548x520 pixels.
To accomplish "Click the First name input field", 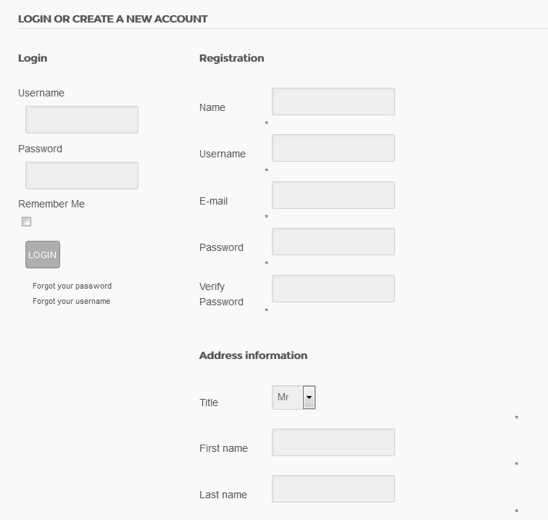I will (x=333, y=442).
